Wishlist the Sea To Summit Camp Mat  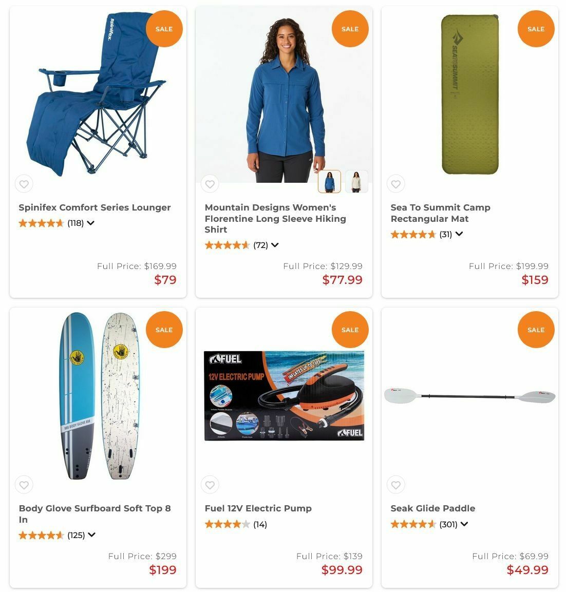coord(395,184)
